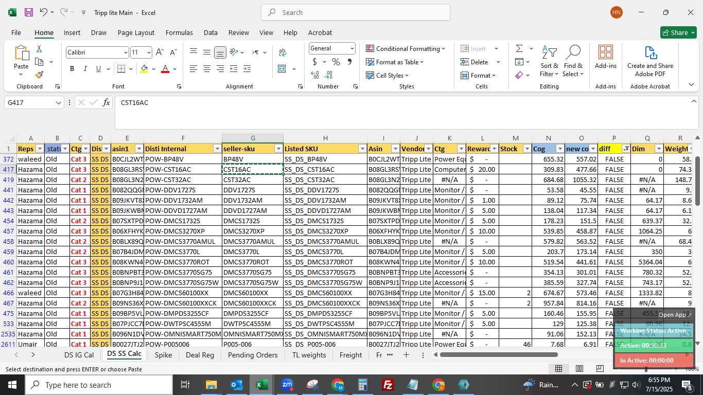Toggle Align Left

(193, 69)
